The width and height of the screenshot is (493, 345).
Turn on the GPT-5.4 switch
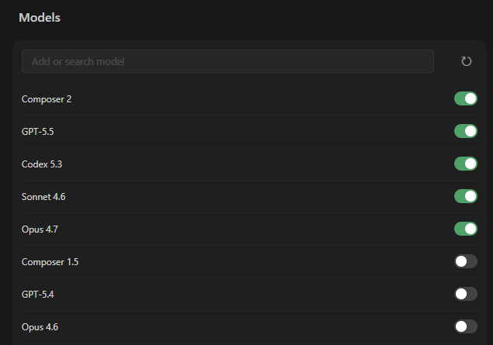coord(466,294)
